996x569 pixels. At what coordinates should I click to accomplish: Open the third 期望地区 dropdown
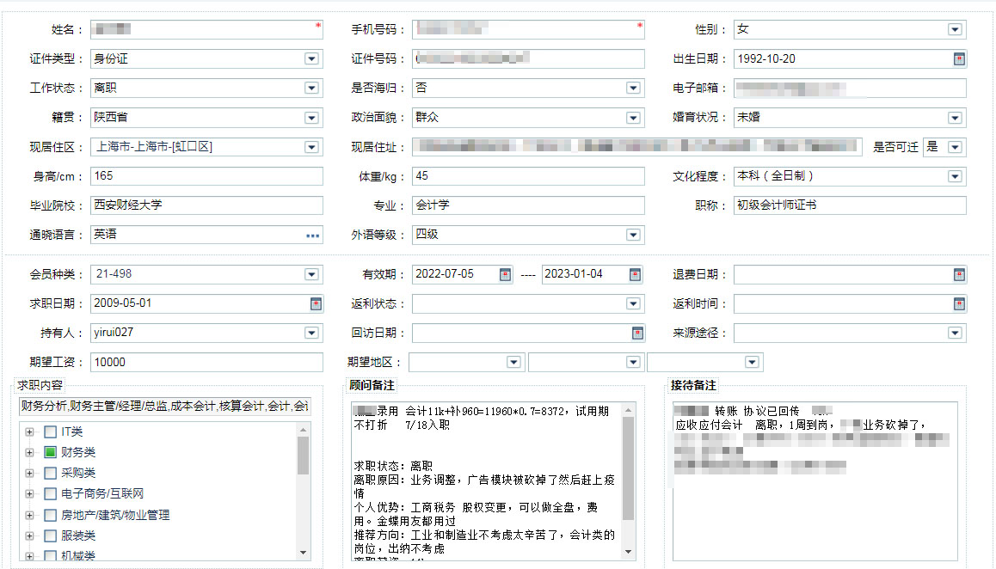pyautogui.click(x=752, y=362)
